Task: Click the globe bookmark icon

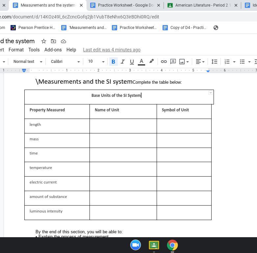Action: pyautogui.click(x=216, y=28)
